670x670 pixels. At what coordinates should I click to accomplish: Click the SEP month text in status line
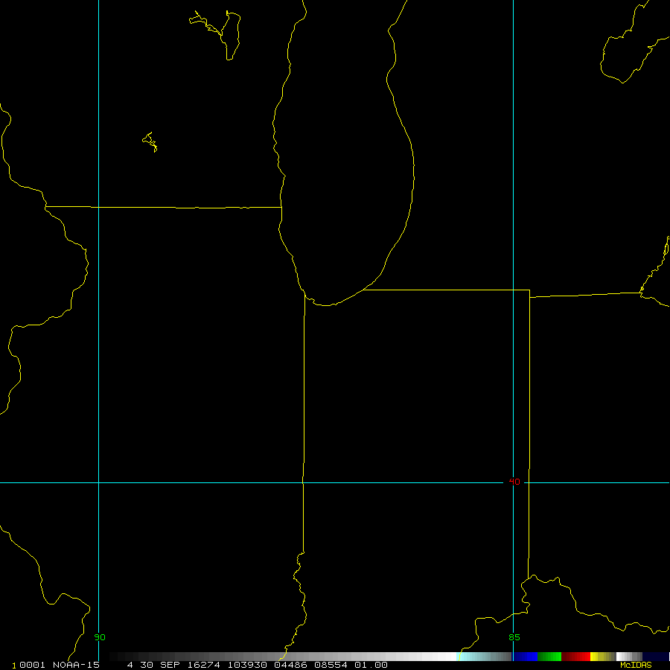pos(170,666)
